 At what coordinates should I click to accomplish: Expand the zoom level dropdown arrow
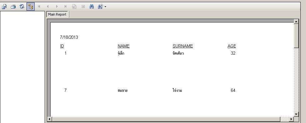click(x=106, y=7)
